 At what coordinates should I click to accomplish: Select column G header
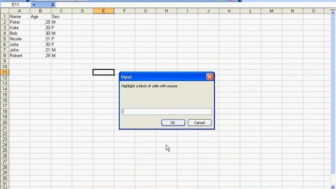click(145, 11)
